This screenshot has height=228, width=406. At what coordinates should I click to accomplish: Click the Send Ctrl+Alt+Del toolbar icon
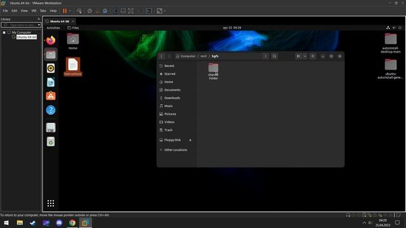[x=79, y=11]
